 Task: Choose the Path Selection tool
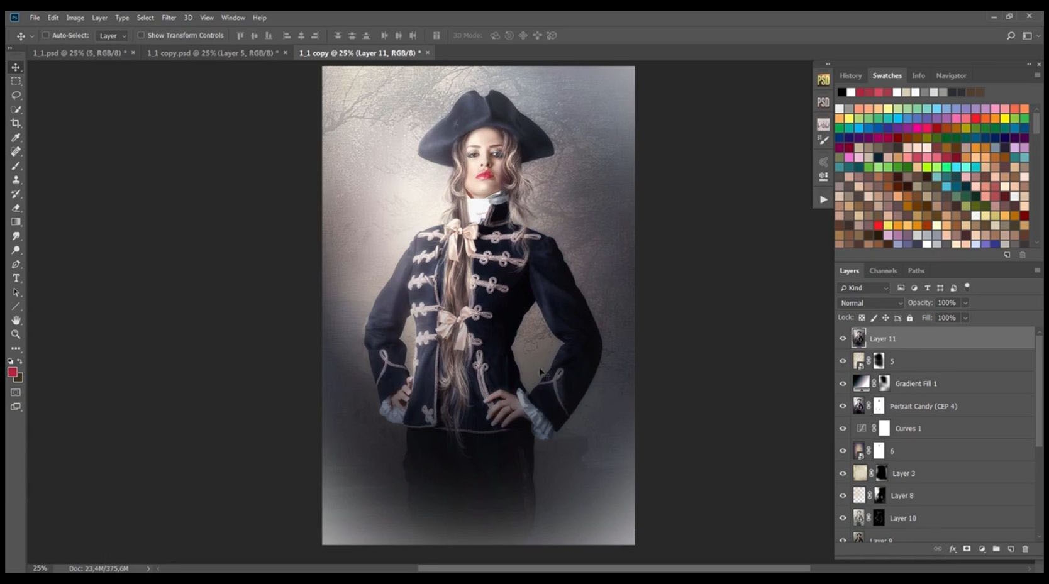pyautogui.click(x=16, y=292)
